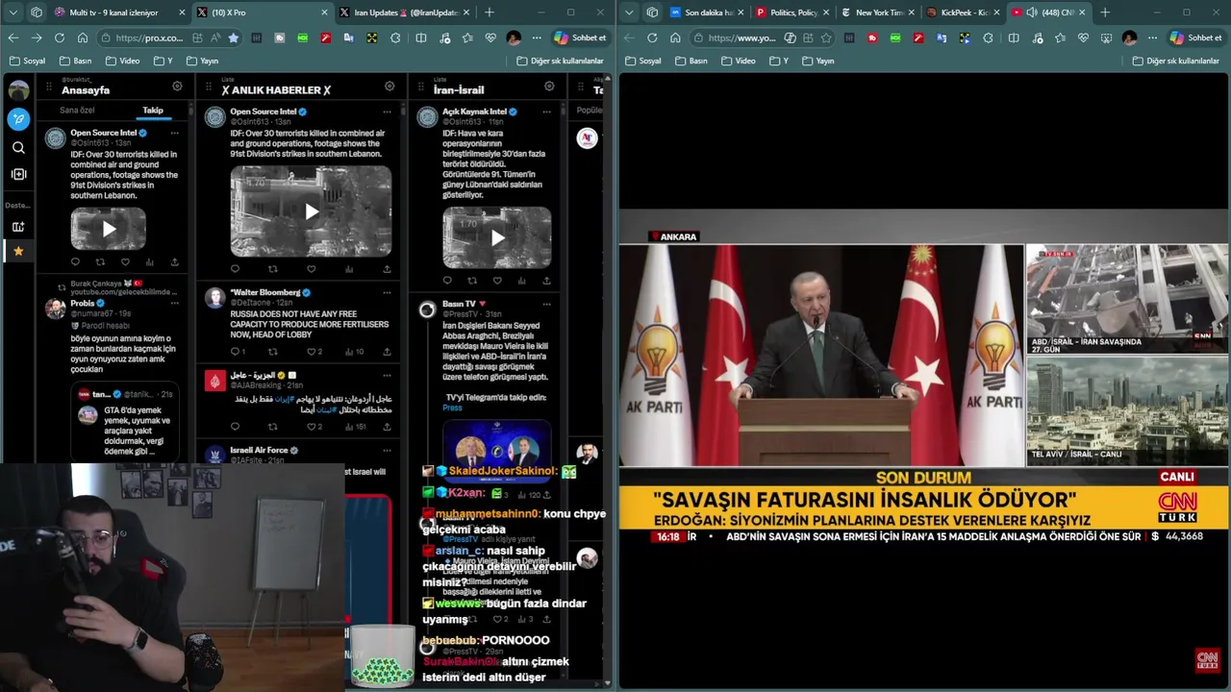Switch to the Sana özel tab
Image resolution: width=1231 pixels, height=692 pixels.
click(77, 111)
